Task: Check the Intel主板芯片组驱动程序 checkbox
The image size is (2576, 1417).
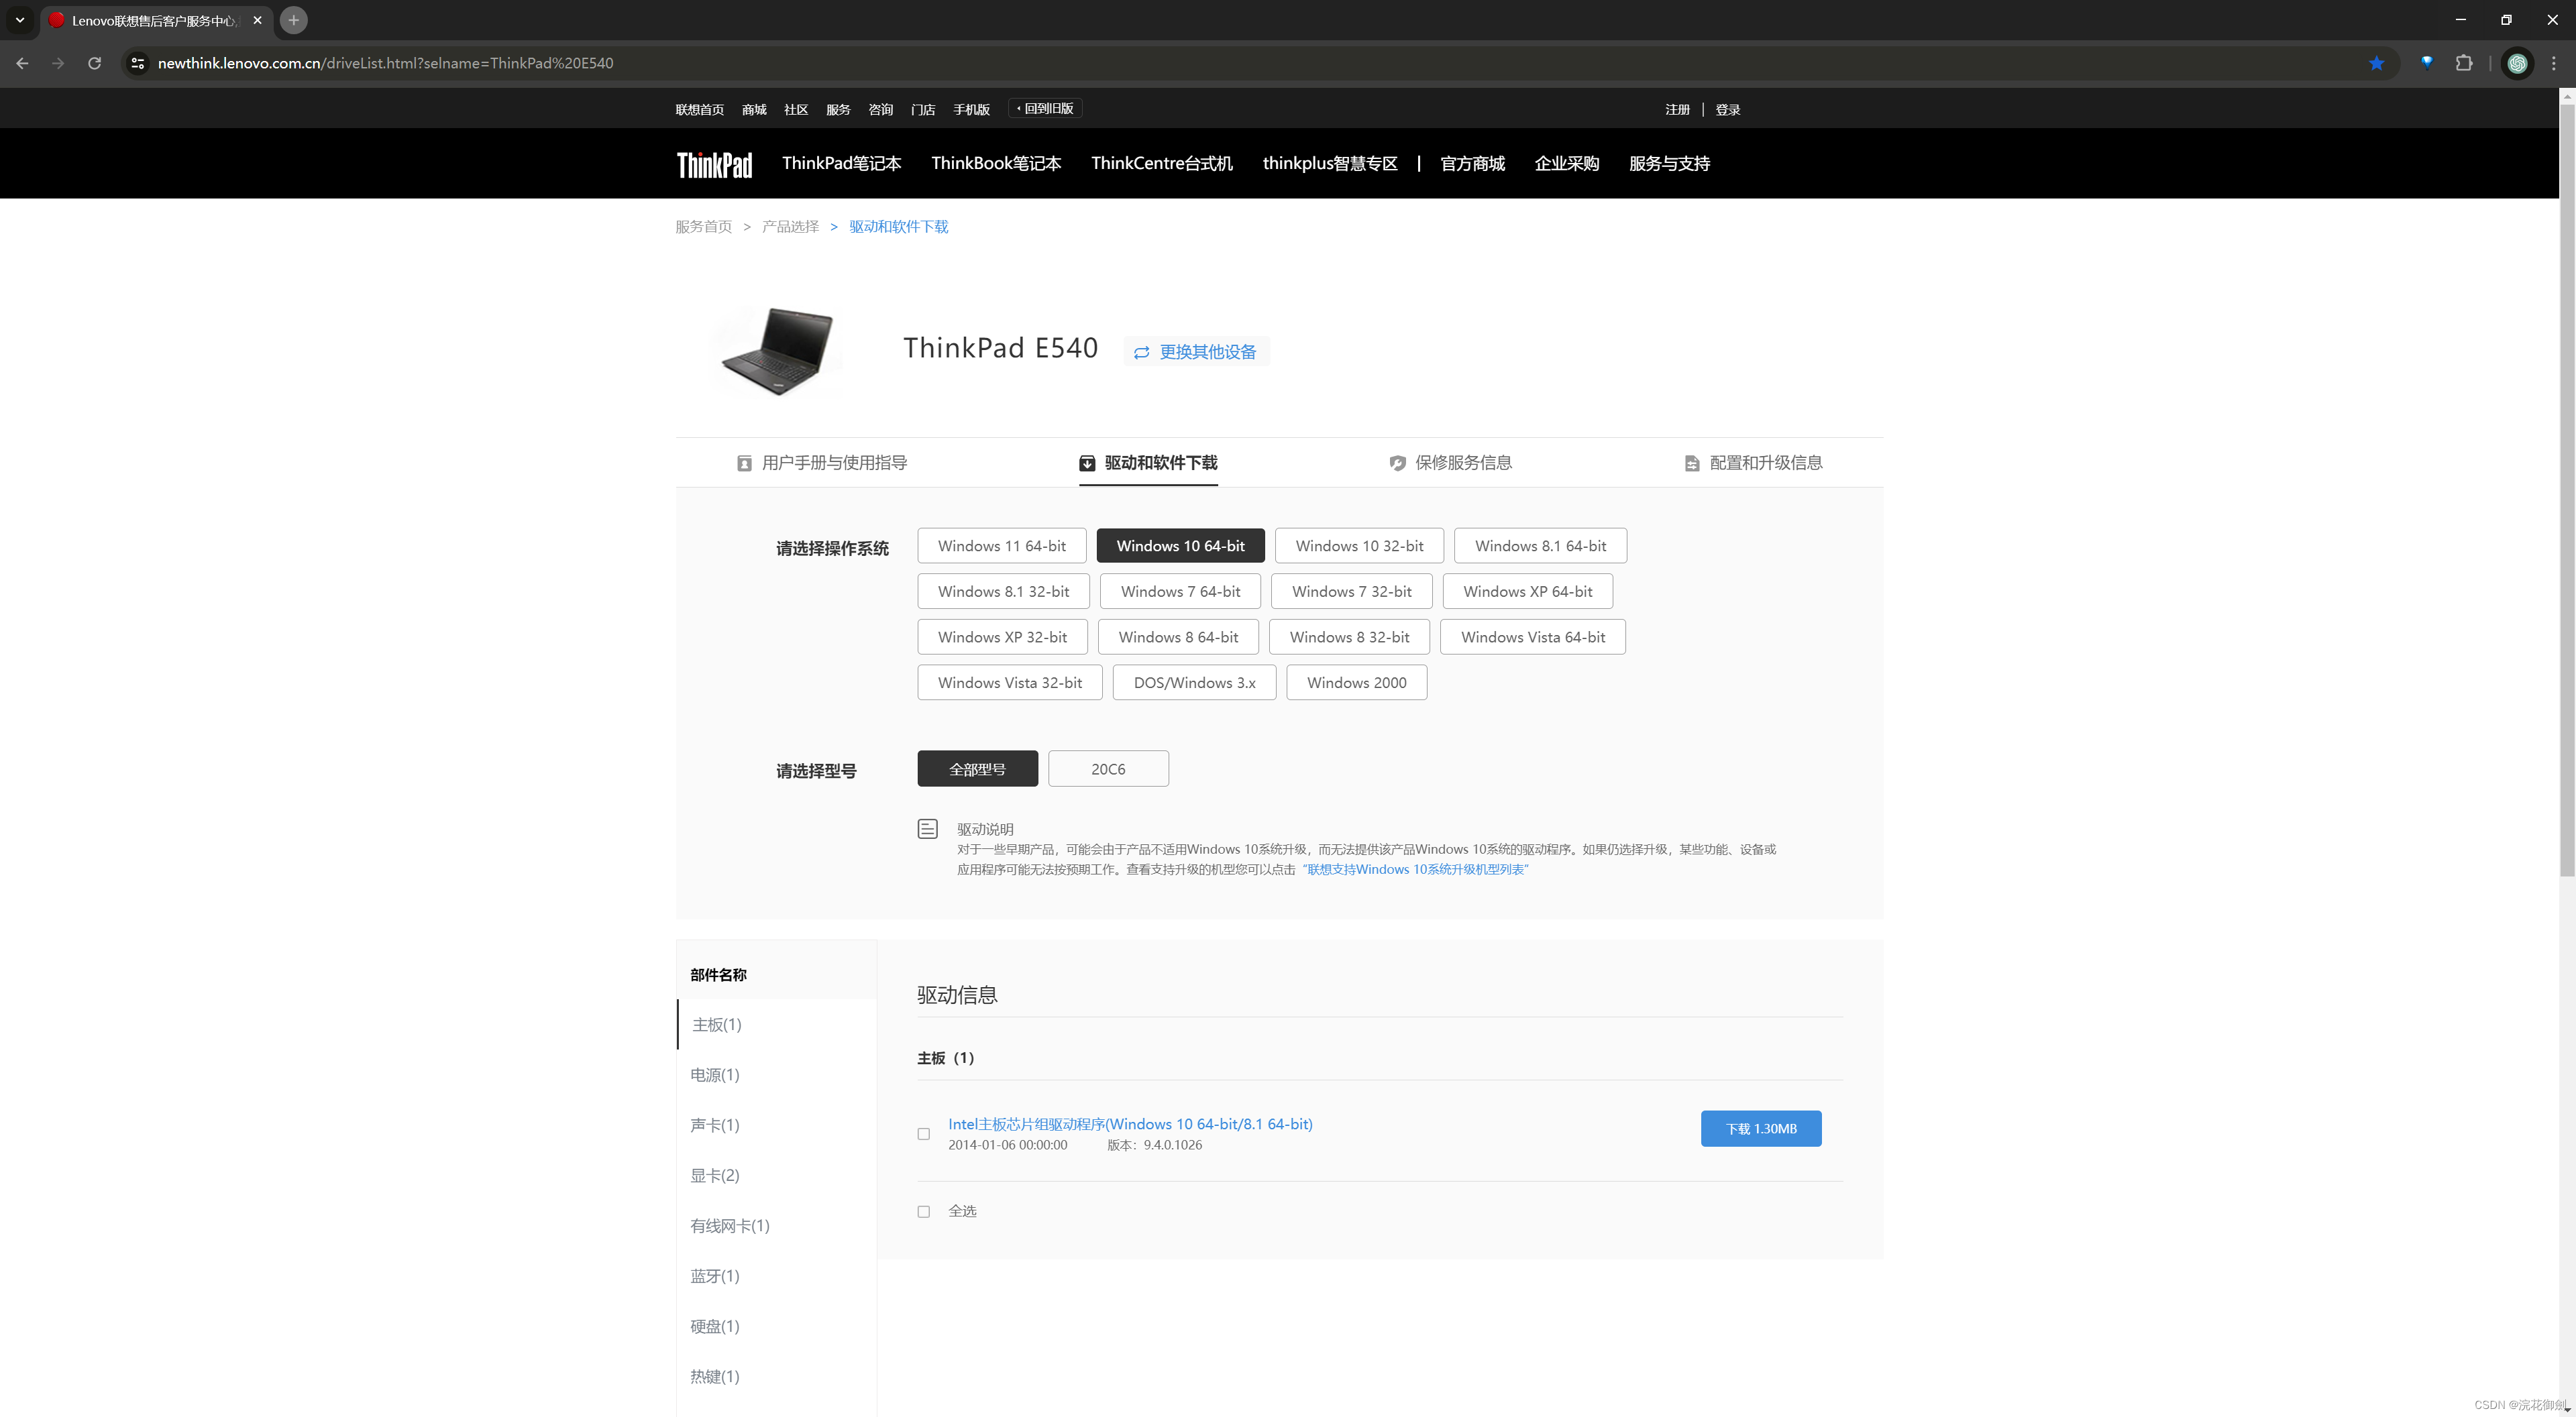Action: pyautogui.click(x=923, y=1134)
